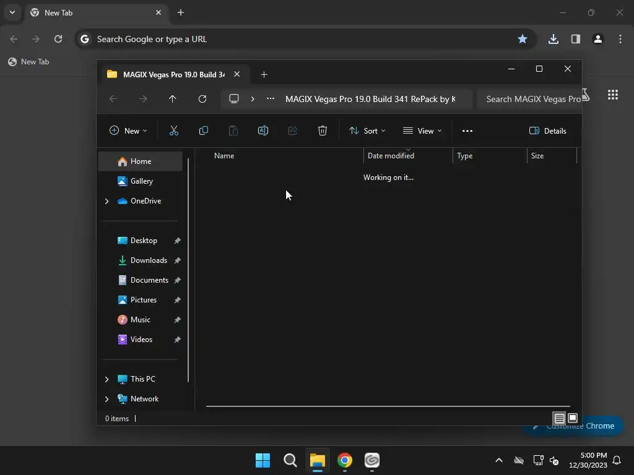Viewport: 634px width, 475px height.
Task: Open the New dropdown menu
Action: tap(128, 131)
